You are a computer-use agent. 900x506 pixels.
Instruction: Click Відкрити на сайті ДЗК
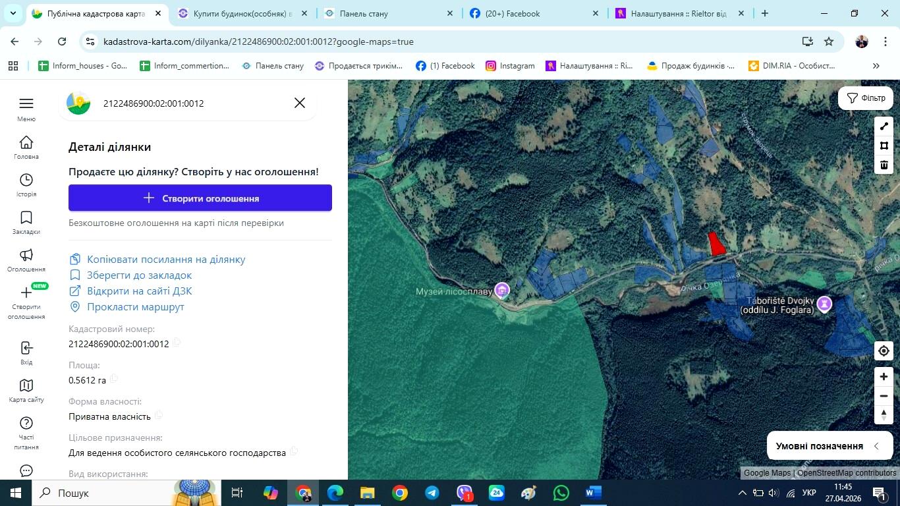[x=130, y=291]
